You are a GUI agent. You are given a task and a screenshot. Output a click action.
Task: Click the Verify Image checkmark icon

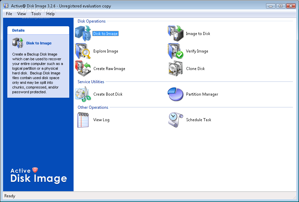coord(175,51)
